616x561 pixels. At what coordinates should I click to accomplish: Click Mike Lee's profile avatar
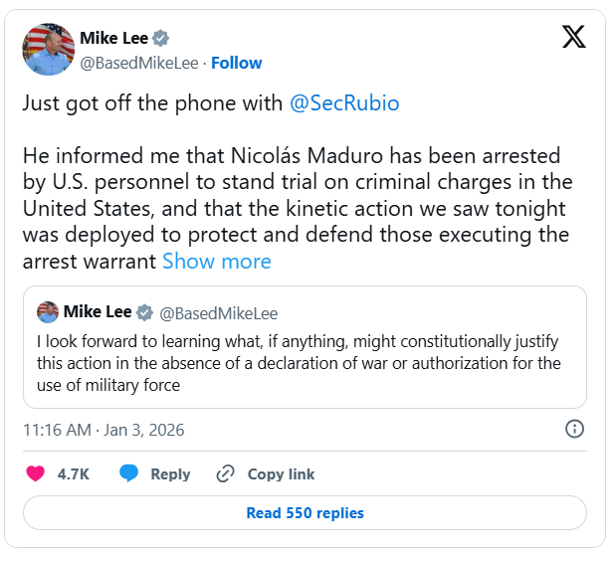coord(49,50)
